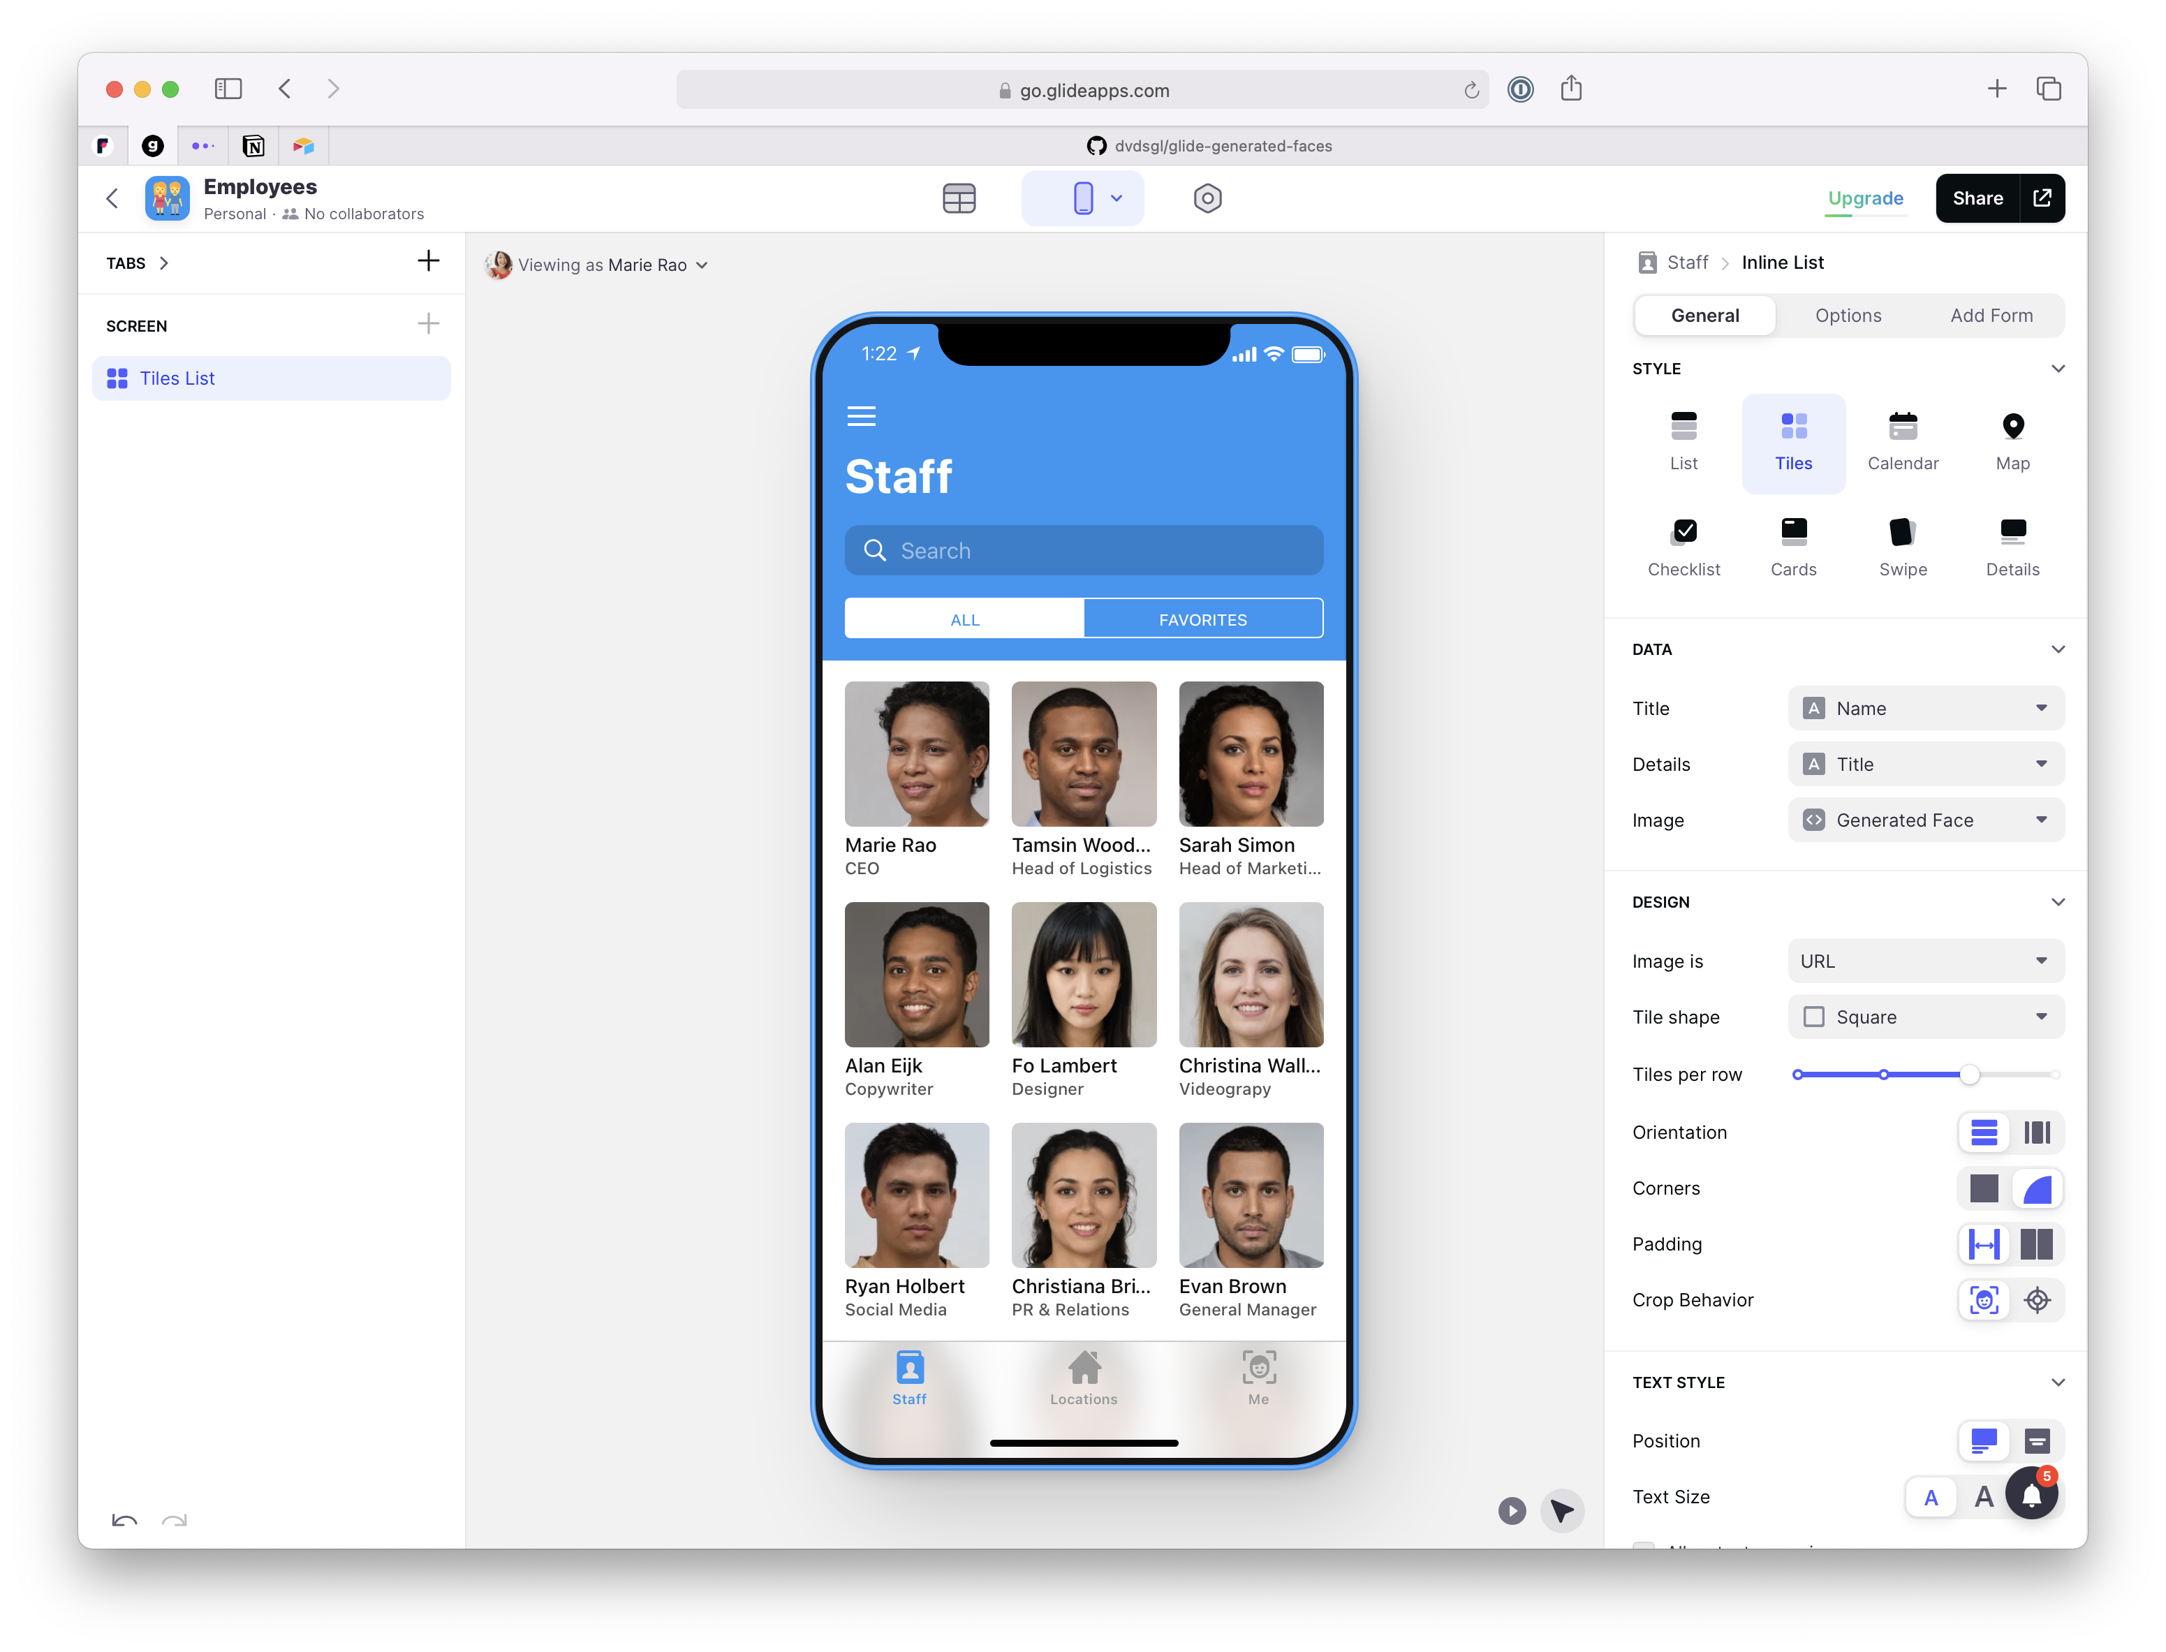Click the undo arrow icon
Viewport: 2166px width, 1652px height.
[125, 1520]
